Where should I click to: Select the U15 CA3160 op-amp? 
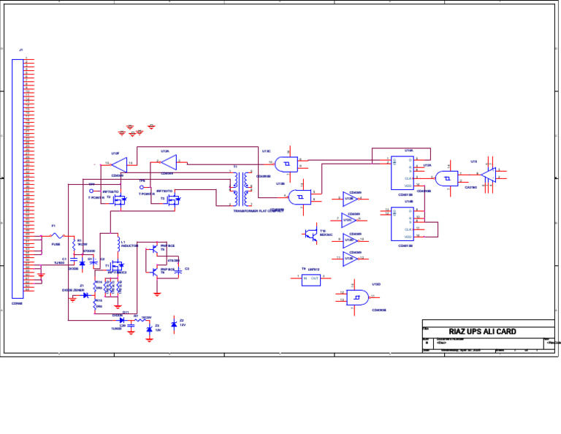[489, 175]
